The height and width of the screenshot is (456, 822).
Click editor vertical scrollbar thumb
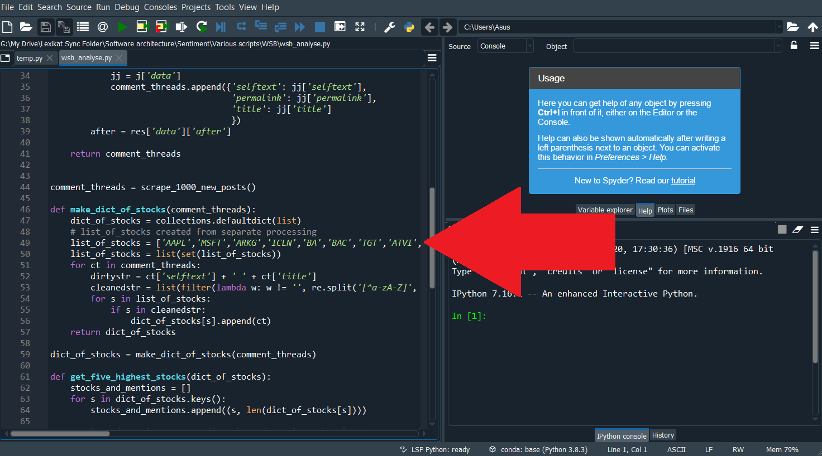coord(432,238)
